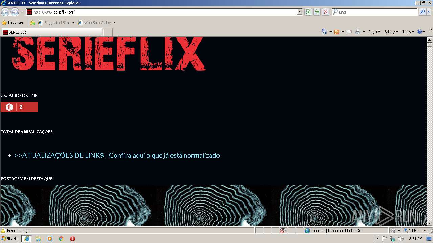The width and height of the screenshot is (433, 243).
Task: Click the Error on page warning icon
Action: pyautogui.click(x=3, y=231)
